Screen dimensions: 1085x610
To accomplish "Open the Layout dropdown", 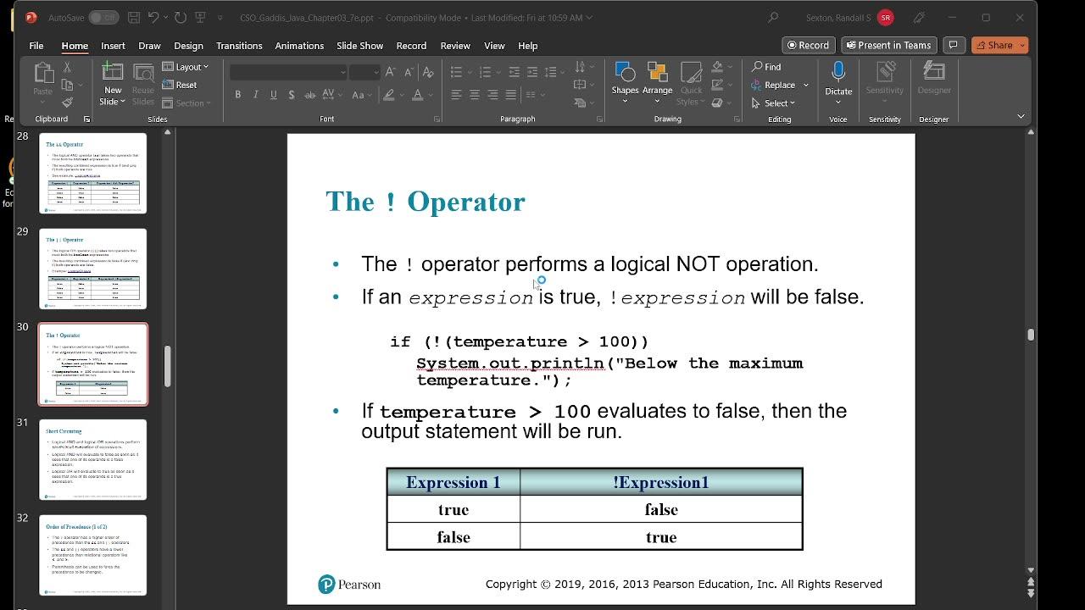I will point(186,66).
